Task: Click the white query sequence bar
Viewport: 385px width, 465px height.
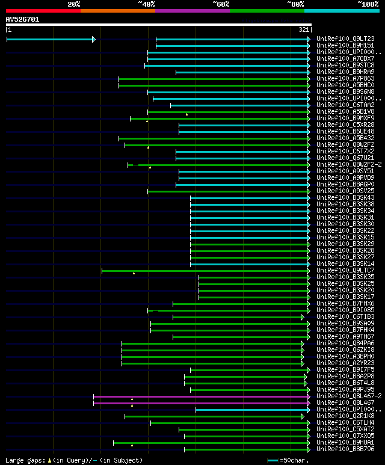Action: pyautogui.click(x=159, y=25)
